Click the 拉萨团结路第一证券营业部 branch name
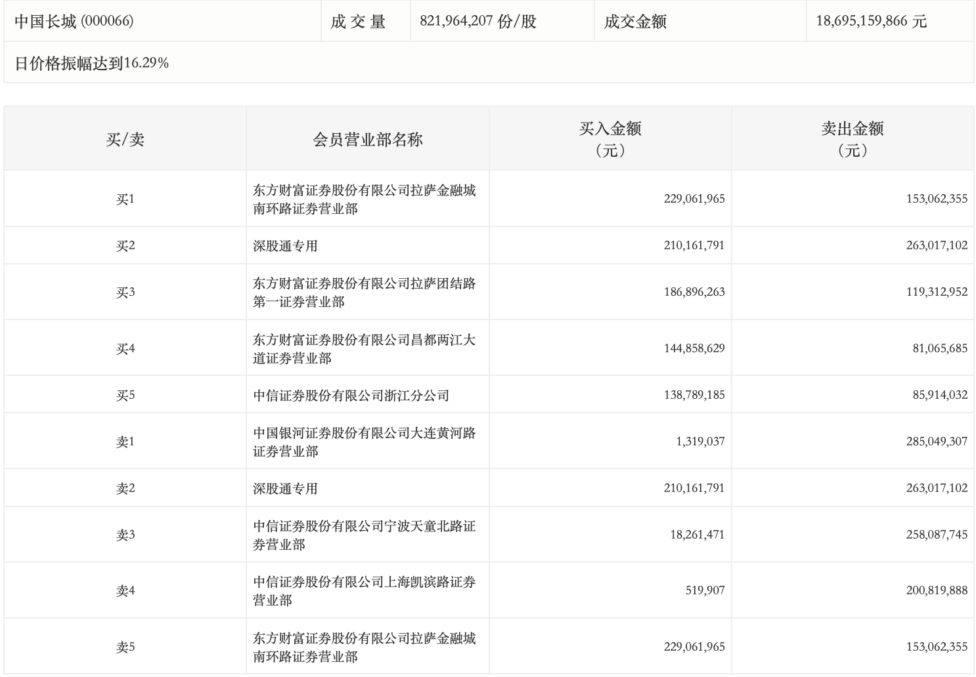Image resolution: width=976 pixels, height=677 pixels. pyautogui.click(x=364, y=293)
